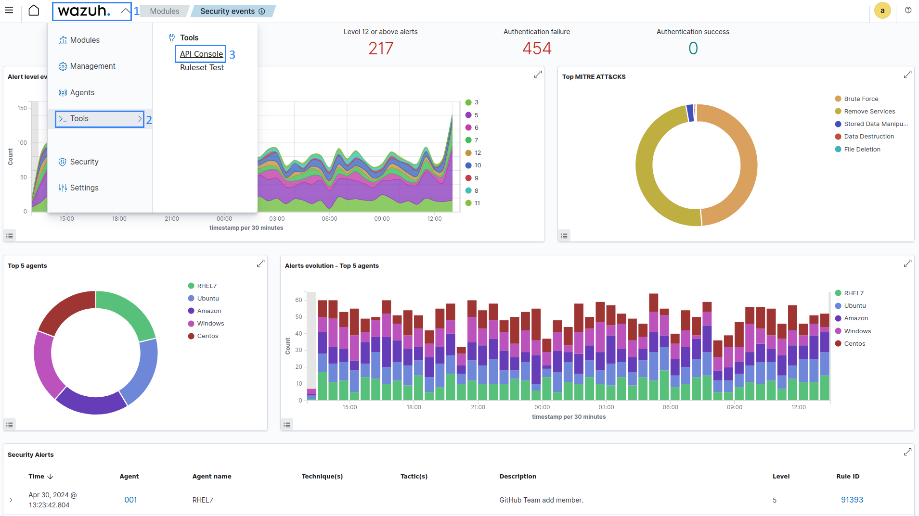Viewport: 919px width, 516px height.
Task: Click the Rule ID column header
Action: point(848,476)
